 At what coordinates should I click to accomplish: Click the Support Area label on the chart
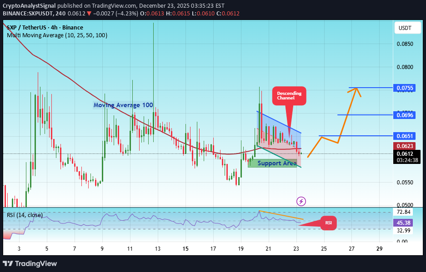(x=278, y=163)
